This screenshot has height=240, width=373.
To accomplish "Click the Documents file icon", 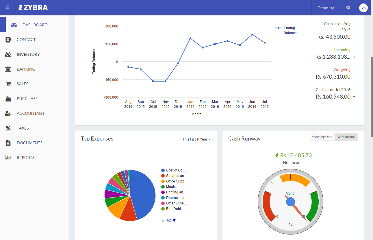I will click(8, 143).
